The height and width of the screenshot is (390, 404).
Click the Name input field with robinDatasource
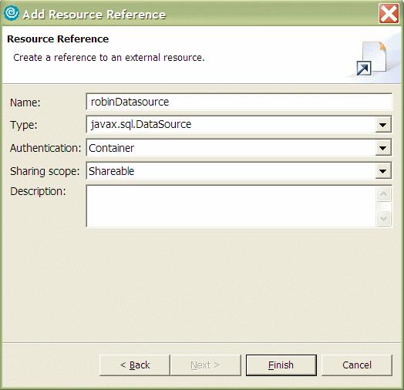coord(239,102)
